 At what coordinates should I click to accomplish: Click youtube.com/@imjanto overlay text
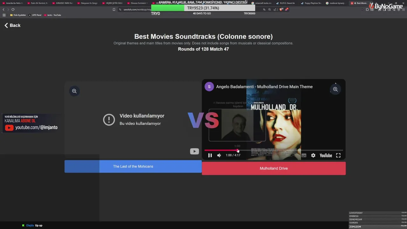(x=36, y=127)
